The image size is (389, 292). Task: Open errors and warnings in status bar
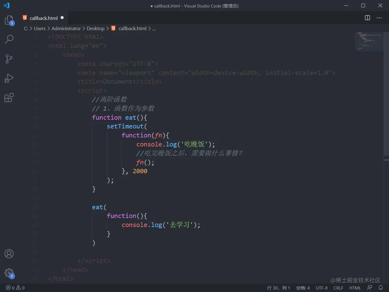point(15,288)
